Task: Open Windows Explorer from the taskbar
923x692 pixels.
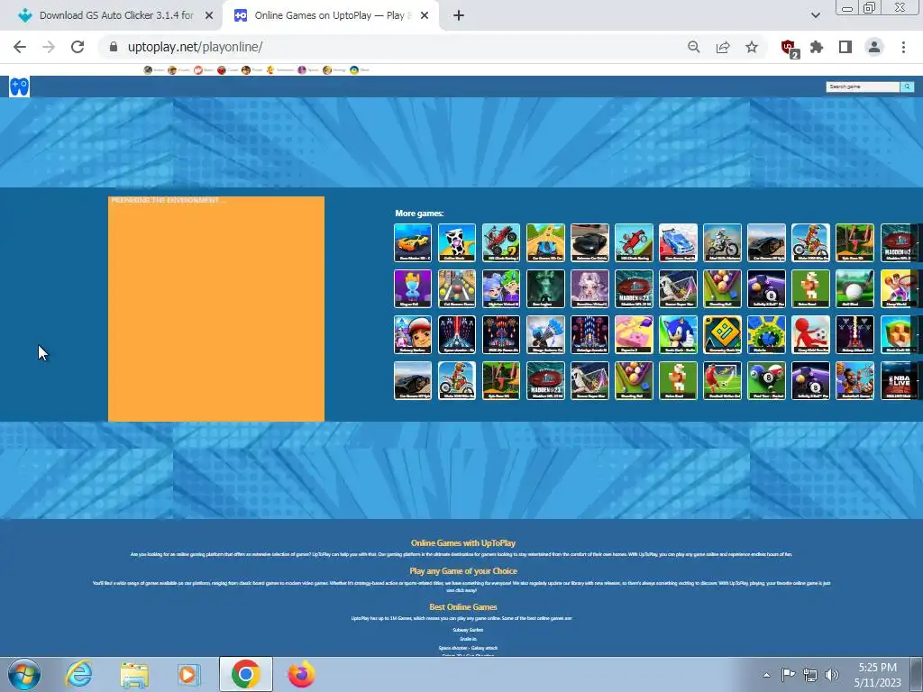Action: [134, 674]
